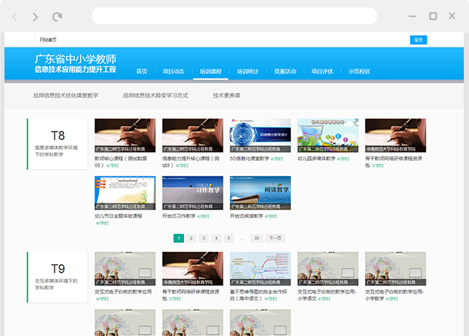Viewport: 469px width, 336px height.
Task: Switch to the 项目动态 tab
Action: 173,72
